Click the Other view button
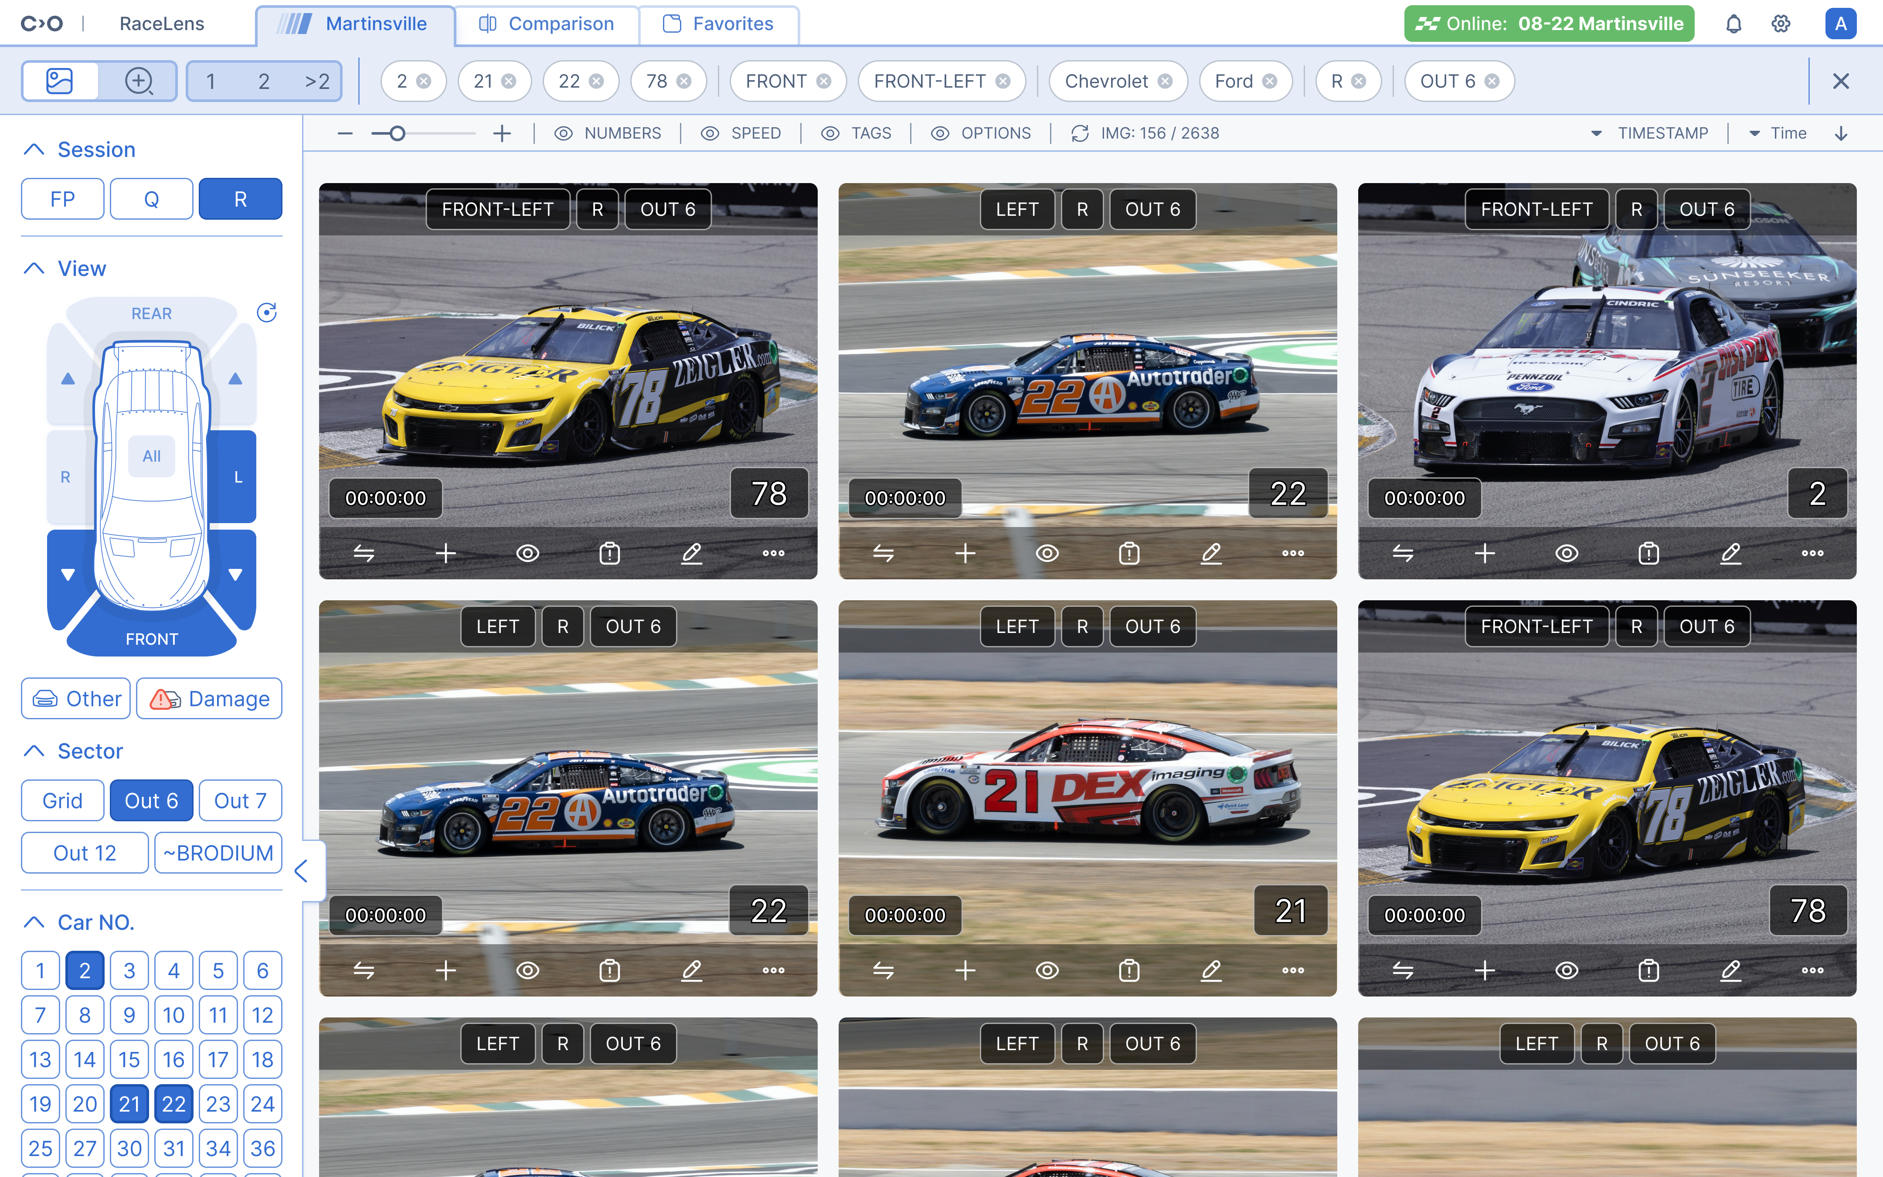Viewport: 1883px width, 1177px height. click(76, 699)
